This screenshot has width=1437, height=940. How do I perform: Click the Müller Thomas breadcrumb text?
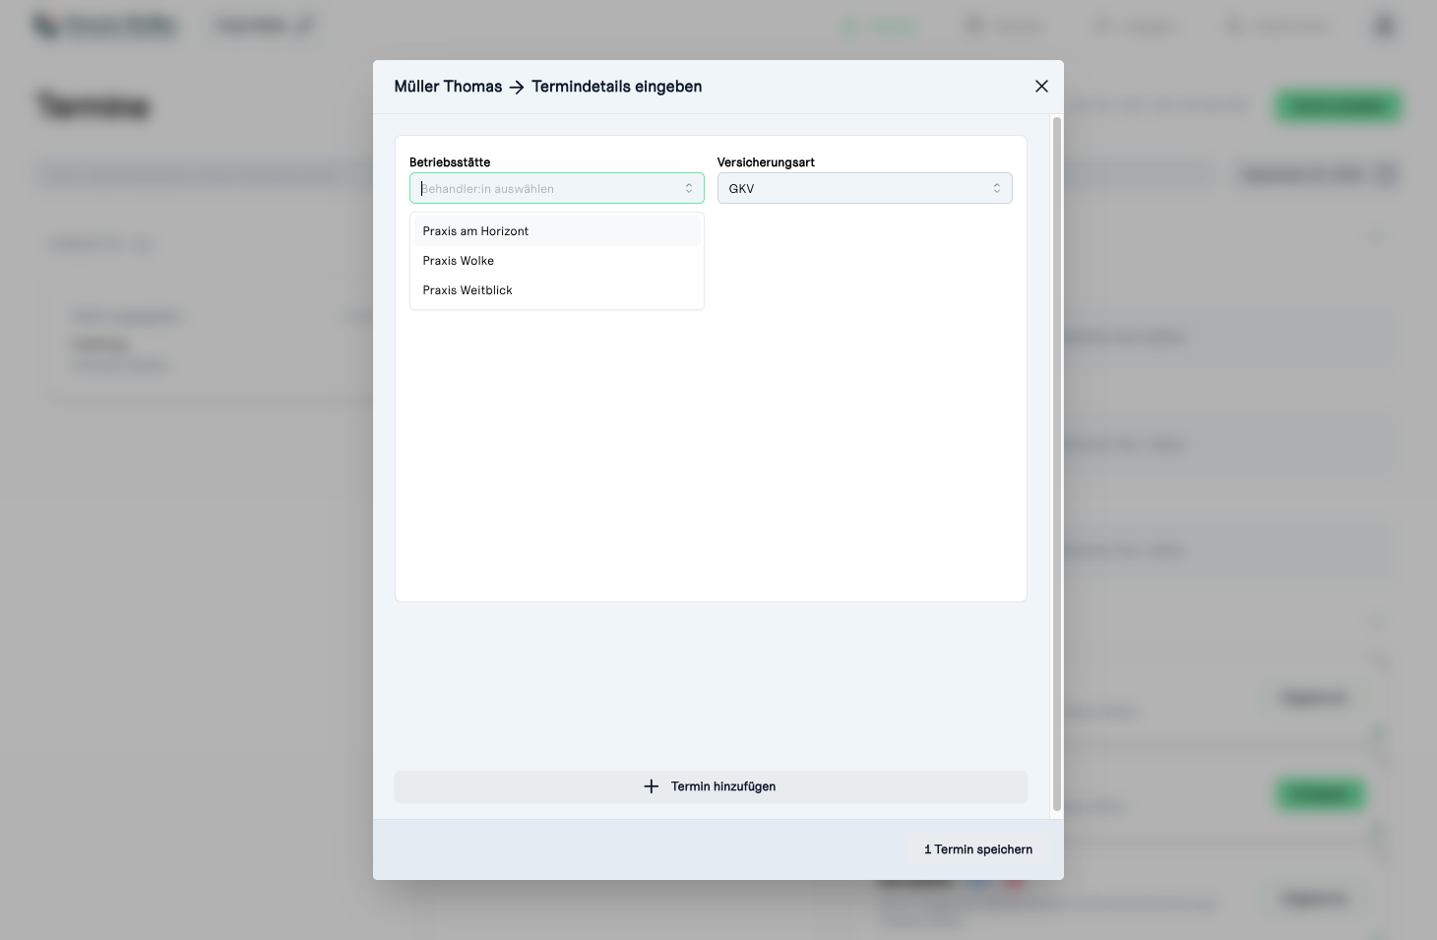click(x=448, y=87)
